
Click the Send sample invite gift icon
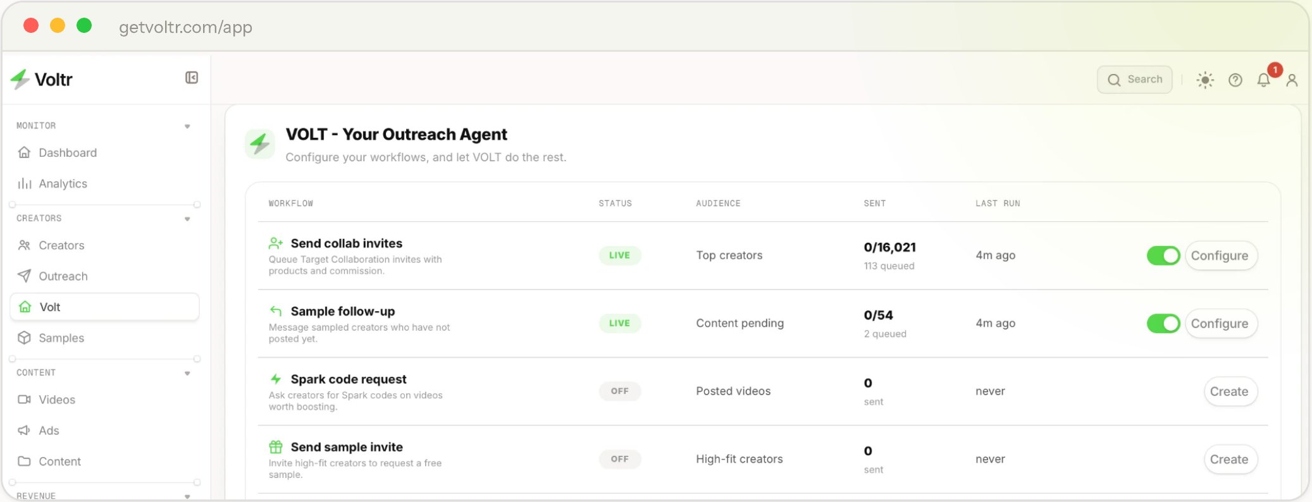click(x=276, y=447)
